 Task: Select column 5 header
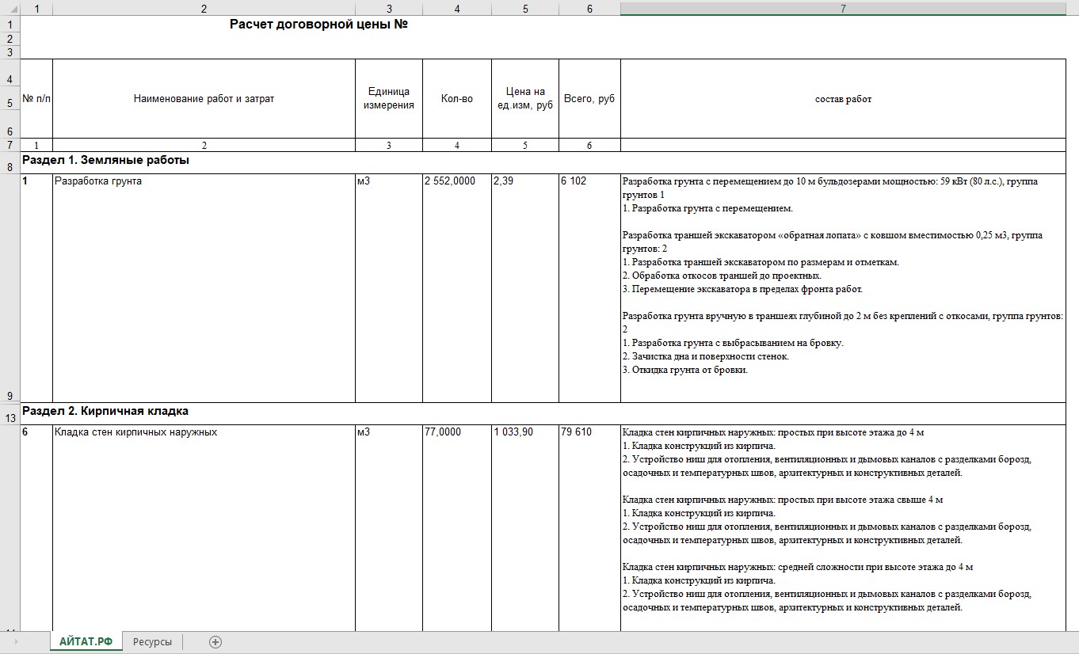[x=525, y=8]
